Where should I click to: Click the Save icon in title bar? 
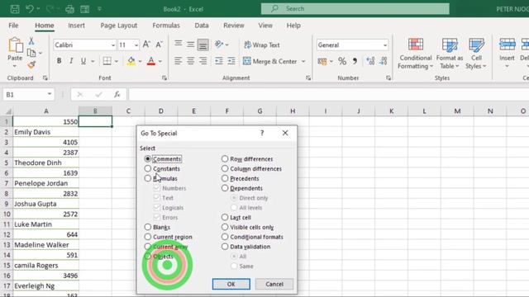coord(15,9)
